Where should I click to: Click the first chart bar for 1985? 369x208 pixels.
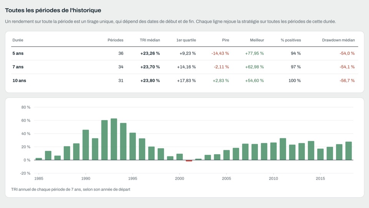click(x=39, y=159)
